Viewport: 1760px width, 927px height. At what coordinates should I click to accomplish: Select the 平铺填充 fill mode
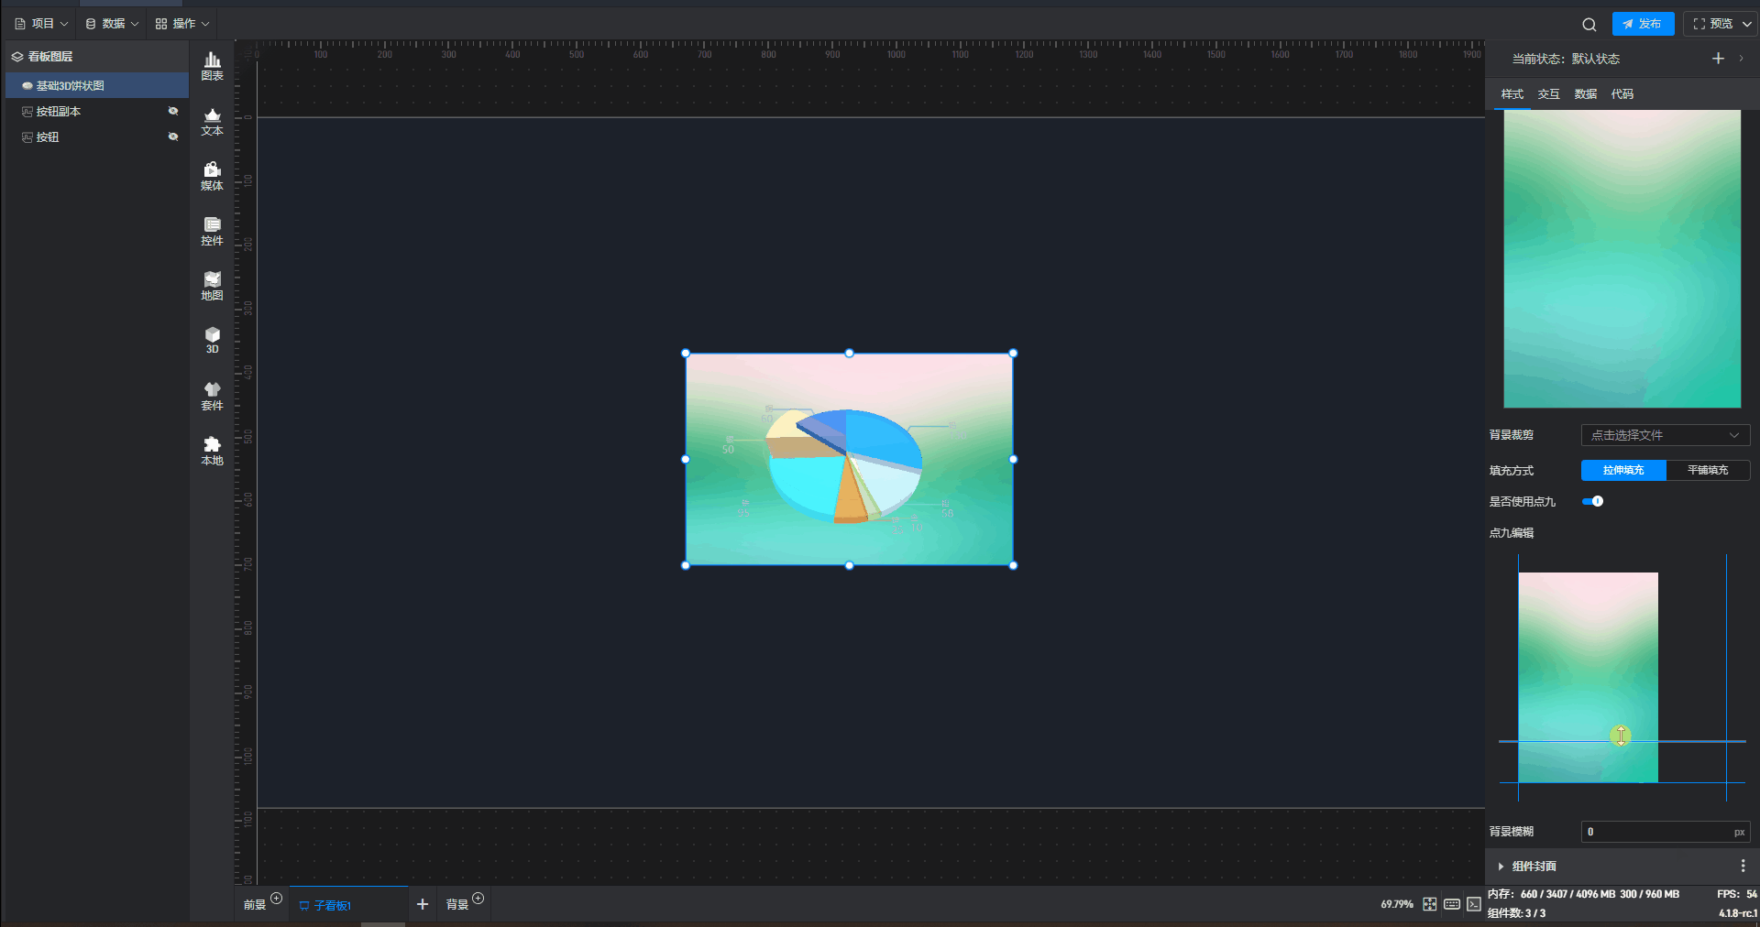point(1708,470)
